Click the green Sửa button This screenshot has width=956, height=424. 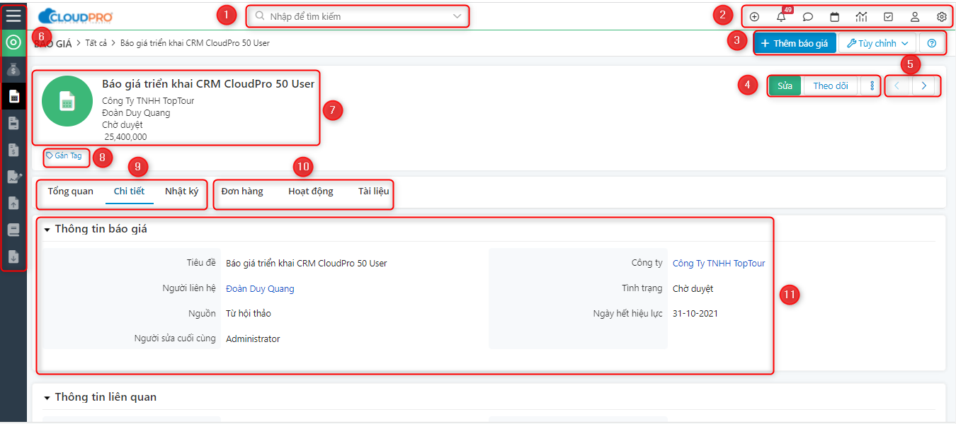pos(785,86)
